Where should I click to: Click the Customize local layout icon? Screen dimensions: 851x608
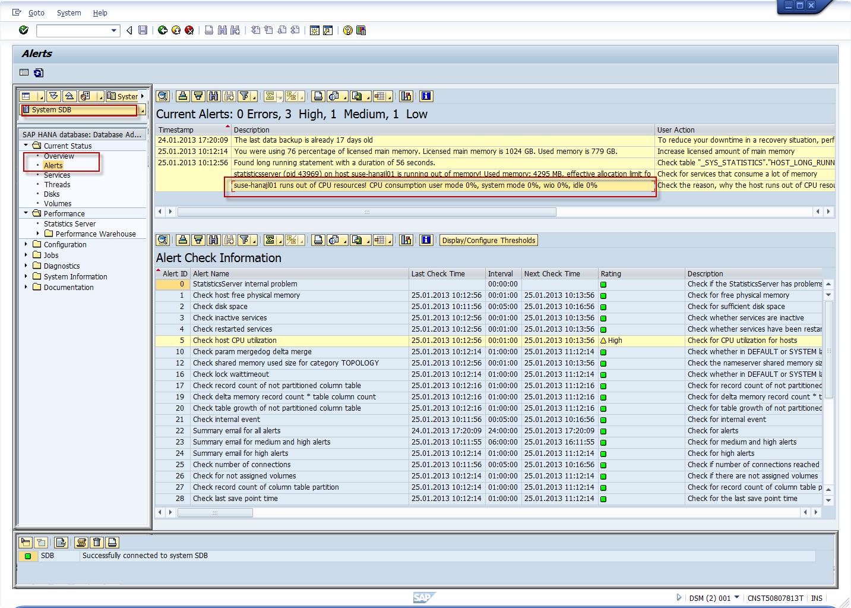[x=361, y=30]
